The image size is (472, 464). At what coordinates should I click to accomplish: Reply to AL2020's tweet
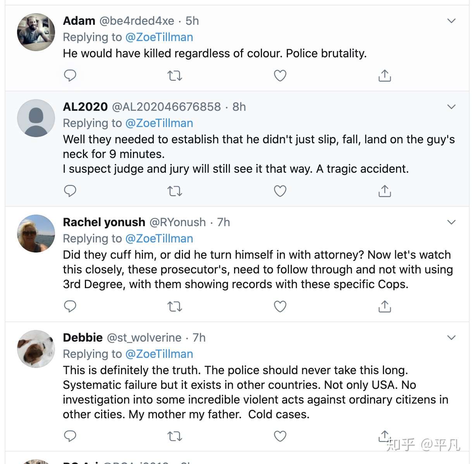point(70,191)
